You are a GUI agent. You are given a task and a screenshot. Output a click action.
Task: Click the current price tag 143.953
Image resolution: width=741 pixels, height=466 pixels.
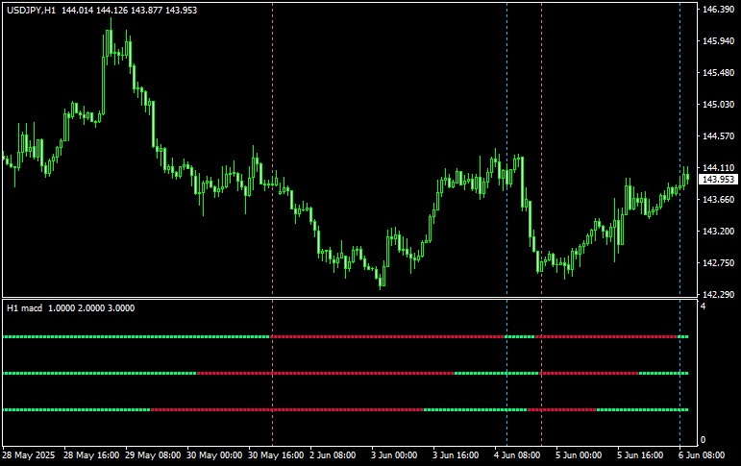click(718, 179)
